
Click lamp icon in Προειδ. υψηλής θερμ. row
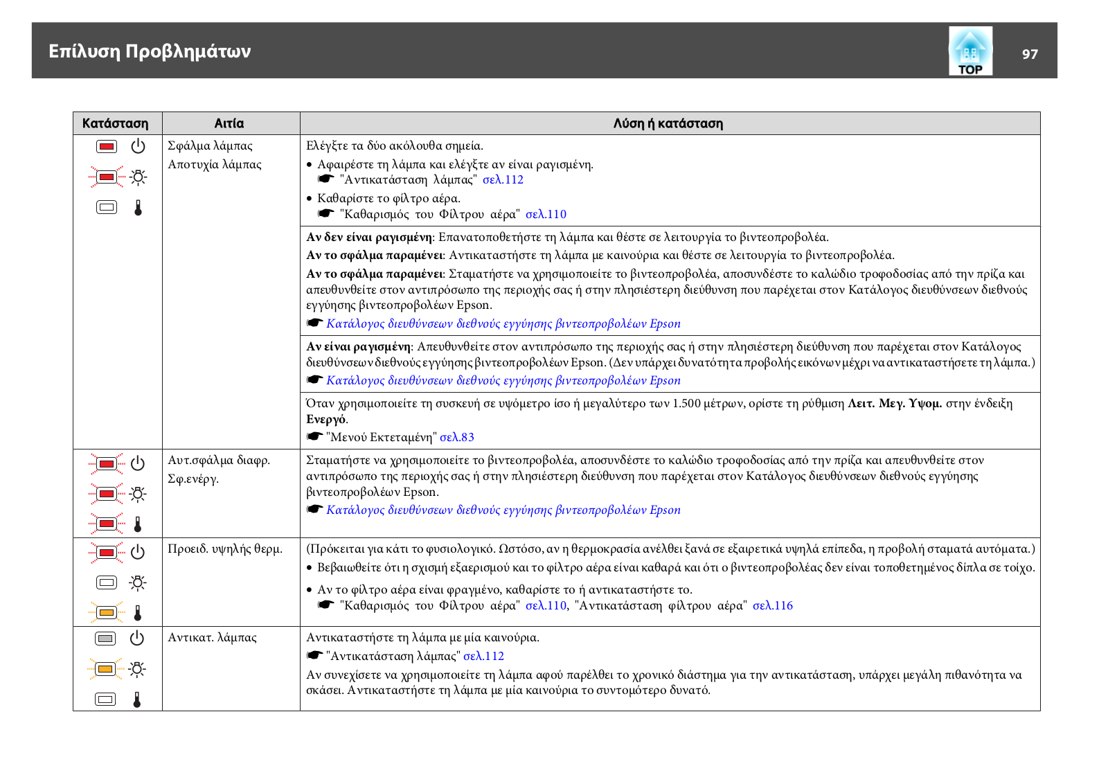tap(138, 582)
